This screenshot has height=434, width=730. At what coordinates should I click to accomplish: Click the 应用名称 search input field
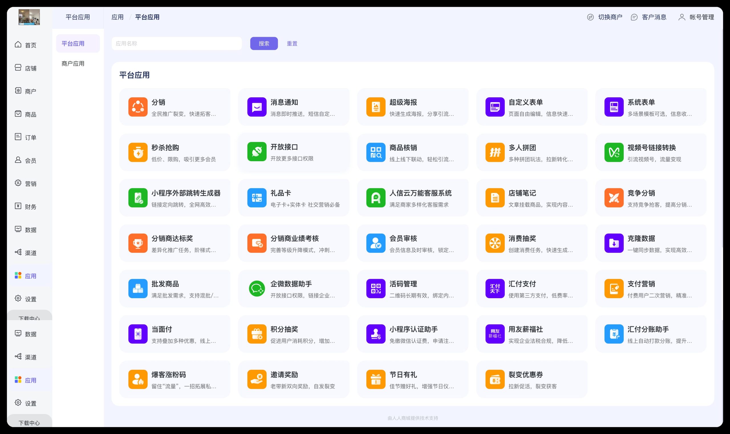(177, 44)
